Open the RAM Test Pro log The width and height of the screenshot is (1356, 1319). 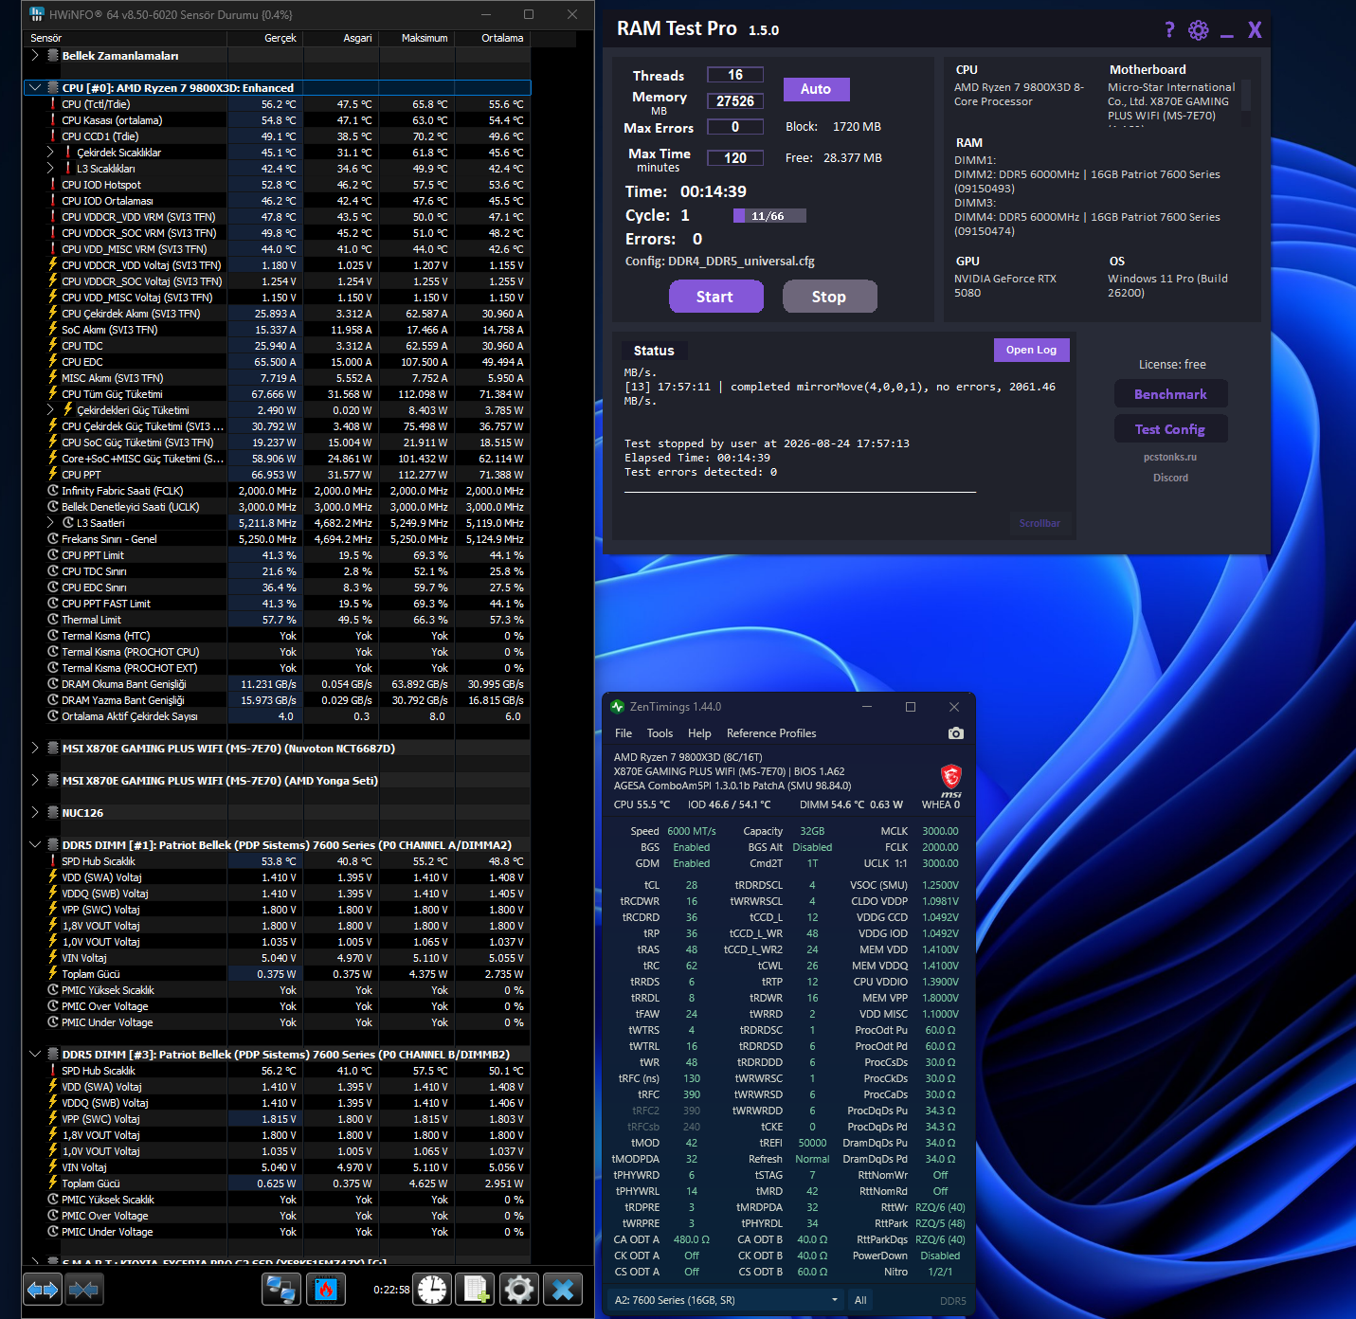1031,350
